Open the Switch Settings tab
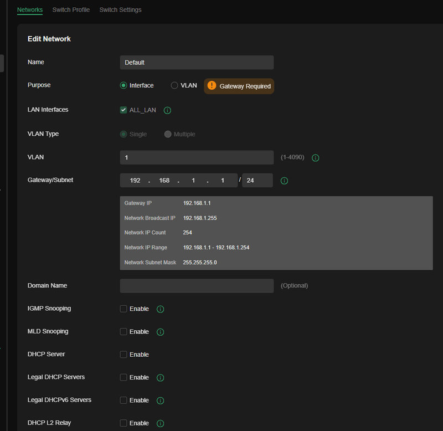Viewport: 443px width, 431px height. pos(120,10)
